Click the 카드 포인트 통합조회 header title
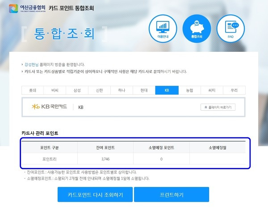Image resolution: width=268 pixels, height=221 pixels. click(71, 8)
